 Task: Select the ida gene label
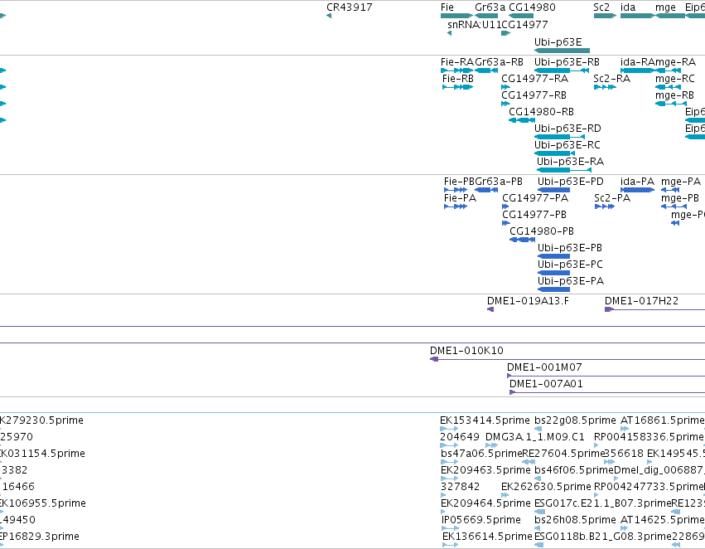[628, 7]
